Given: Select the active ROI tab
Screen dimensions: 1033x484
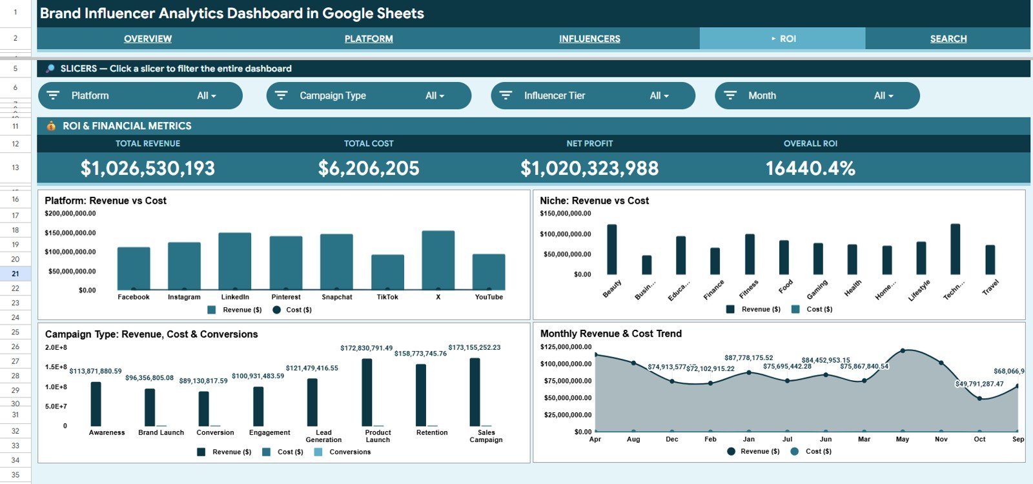Looking at the screenshot, I should [782, 39].
